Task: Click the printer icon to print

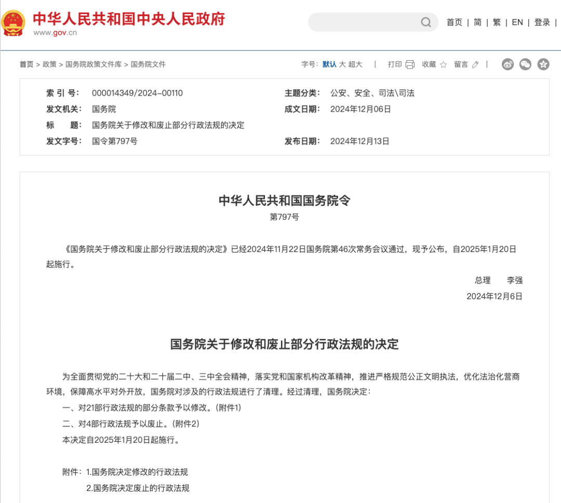Action: (410, 64)
